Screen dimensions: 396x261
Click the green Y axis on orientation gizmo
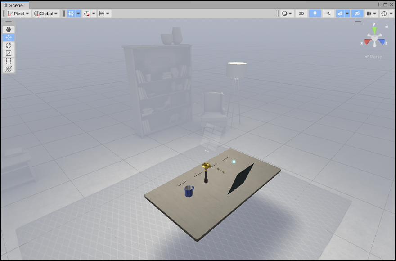(x=374, y=31)
